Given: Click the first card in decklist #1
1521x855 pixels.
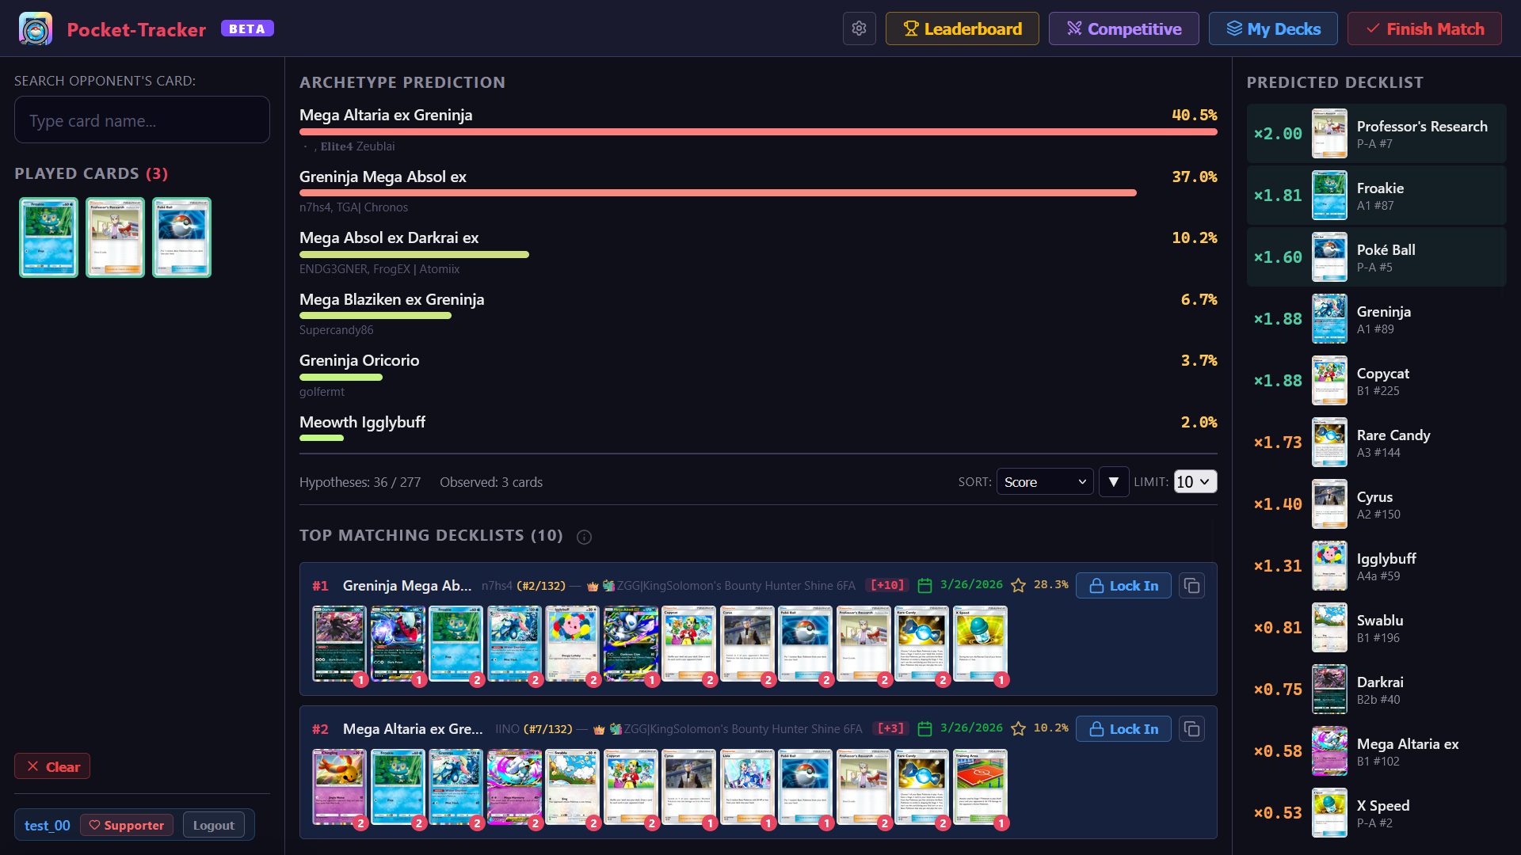Looking at the screenshot, I should [339, 644].
